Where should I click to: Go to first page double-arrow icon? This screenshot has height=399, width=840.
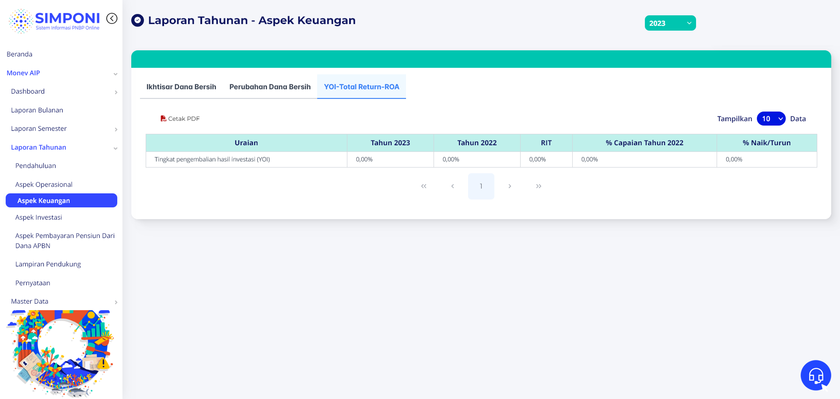point(423,186)
